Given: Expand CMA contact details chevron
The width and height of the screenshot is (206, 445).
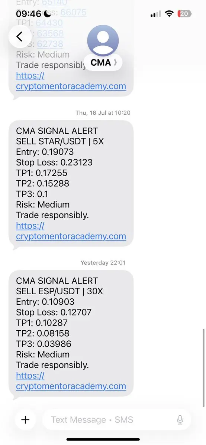Looking at the screenshot, I should pos(115,62).
